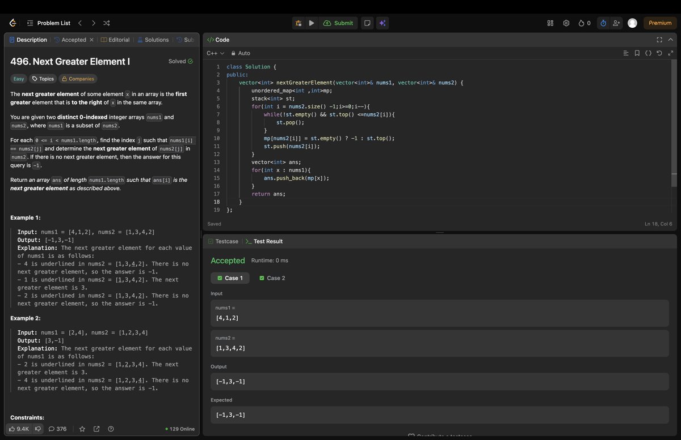The height and width of the screenshot is (440, 681).
Task: Close the Accepted tab
Action: (91, 40)
